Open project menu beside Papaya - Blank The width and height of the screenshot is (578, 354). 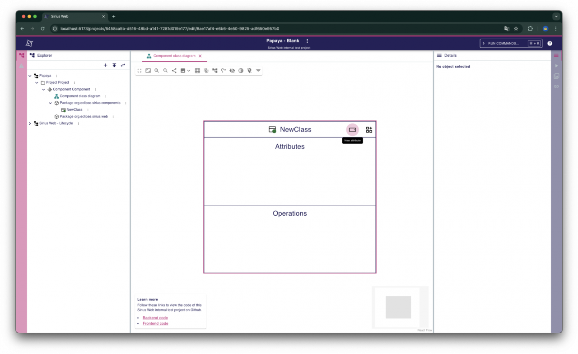(308, 41)
